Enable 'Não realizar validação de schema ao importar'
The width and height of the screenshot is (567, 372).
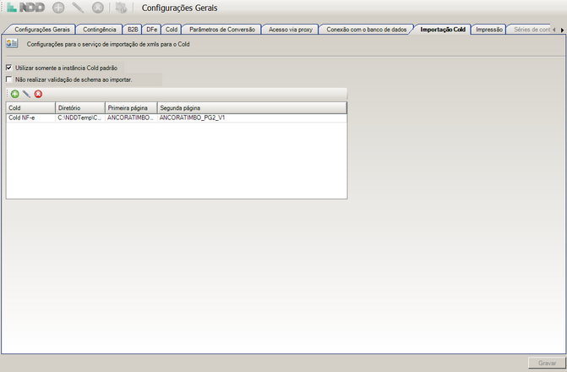coord(9,79)
